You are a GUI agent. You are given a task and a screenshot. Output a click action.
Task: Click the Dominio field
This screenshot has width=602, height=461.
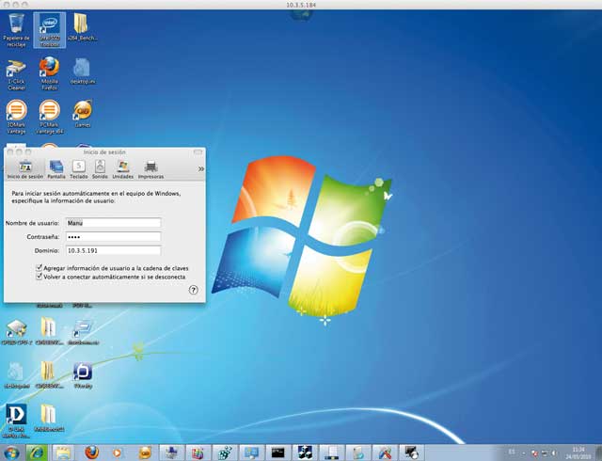pyautogui.click(x=113, y=250)
